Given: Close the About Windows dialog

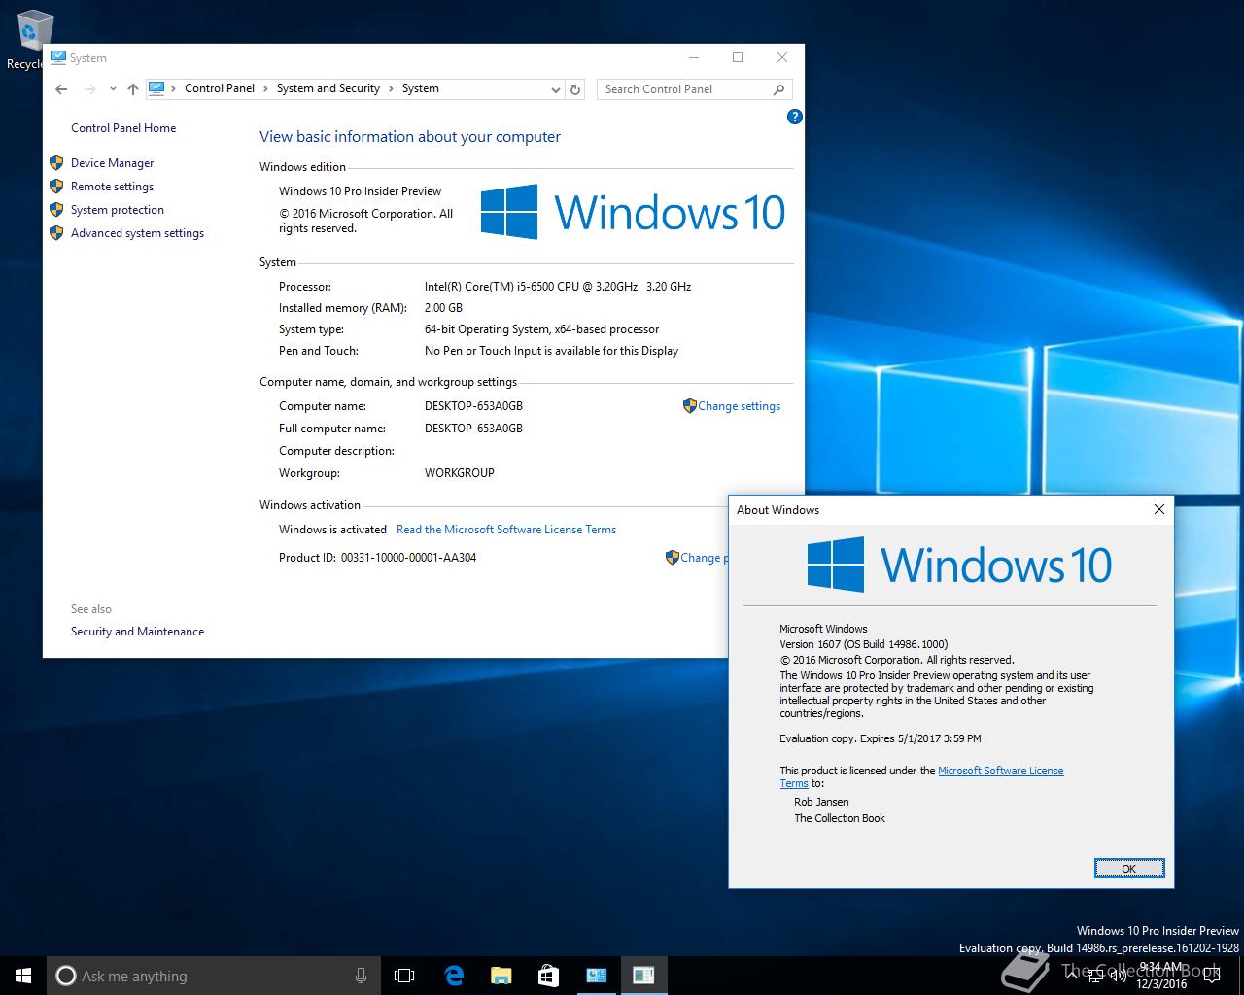Looking at the screenshot, I should click(1158, 509).
